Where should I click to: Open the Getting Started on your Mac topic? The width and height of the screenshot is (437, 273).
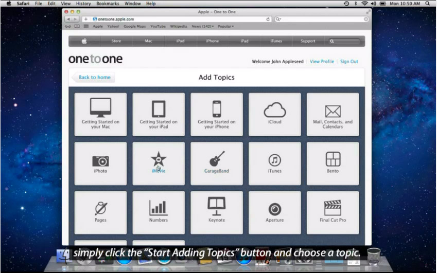point(100,114)
